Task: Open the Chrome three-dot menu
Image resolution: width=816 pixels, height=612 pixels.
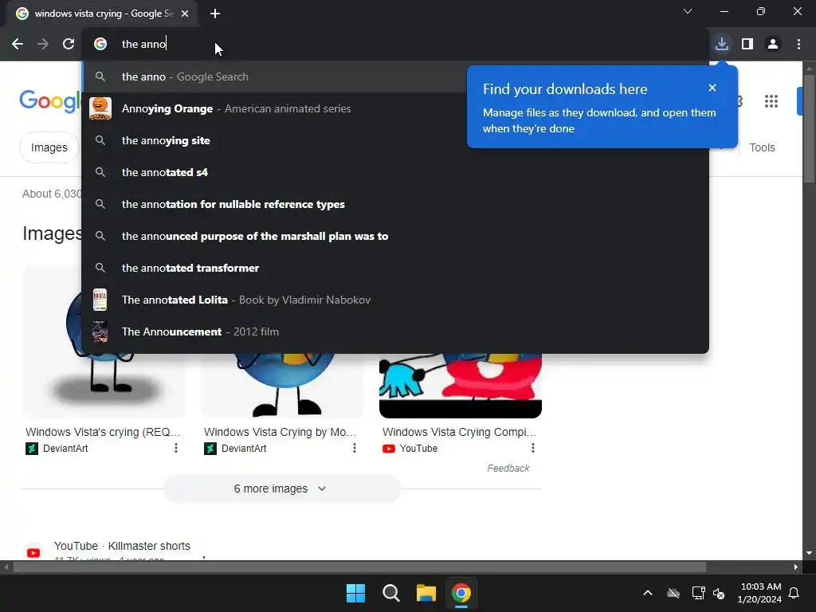Action: pos(798,45)
